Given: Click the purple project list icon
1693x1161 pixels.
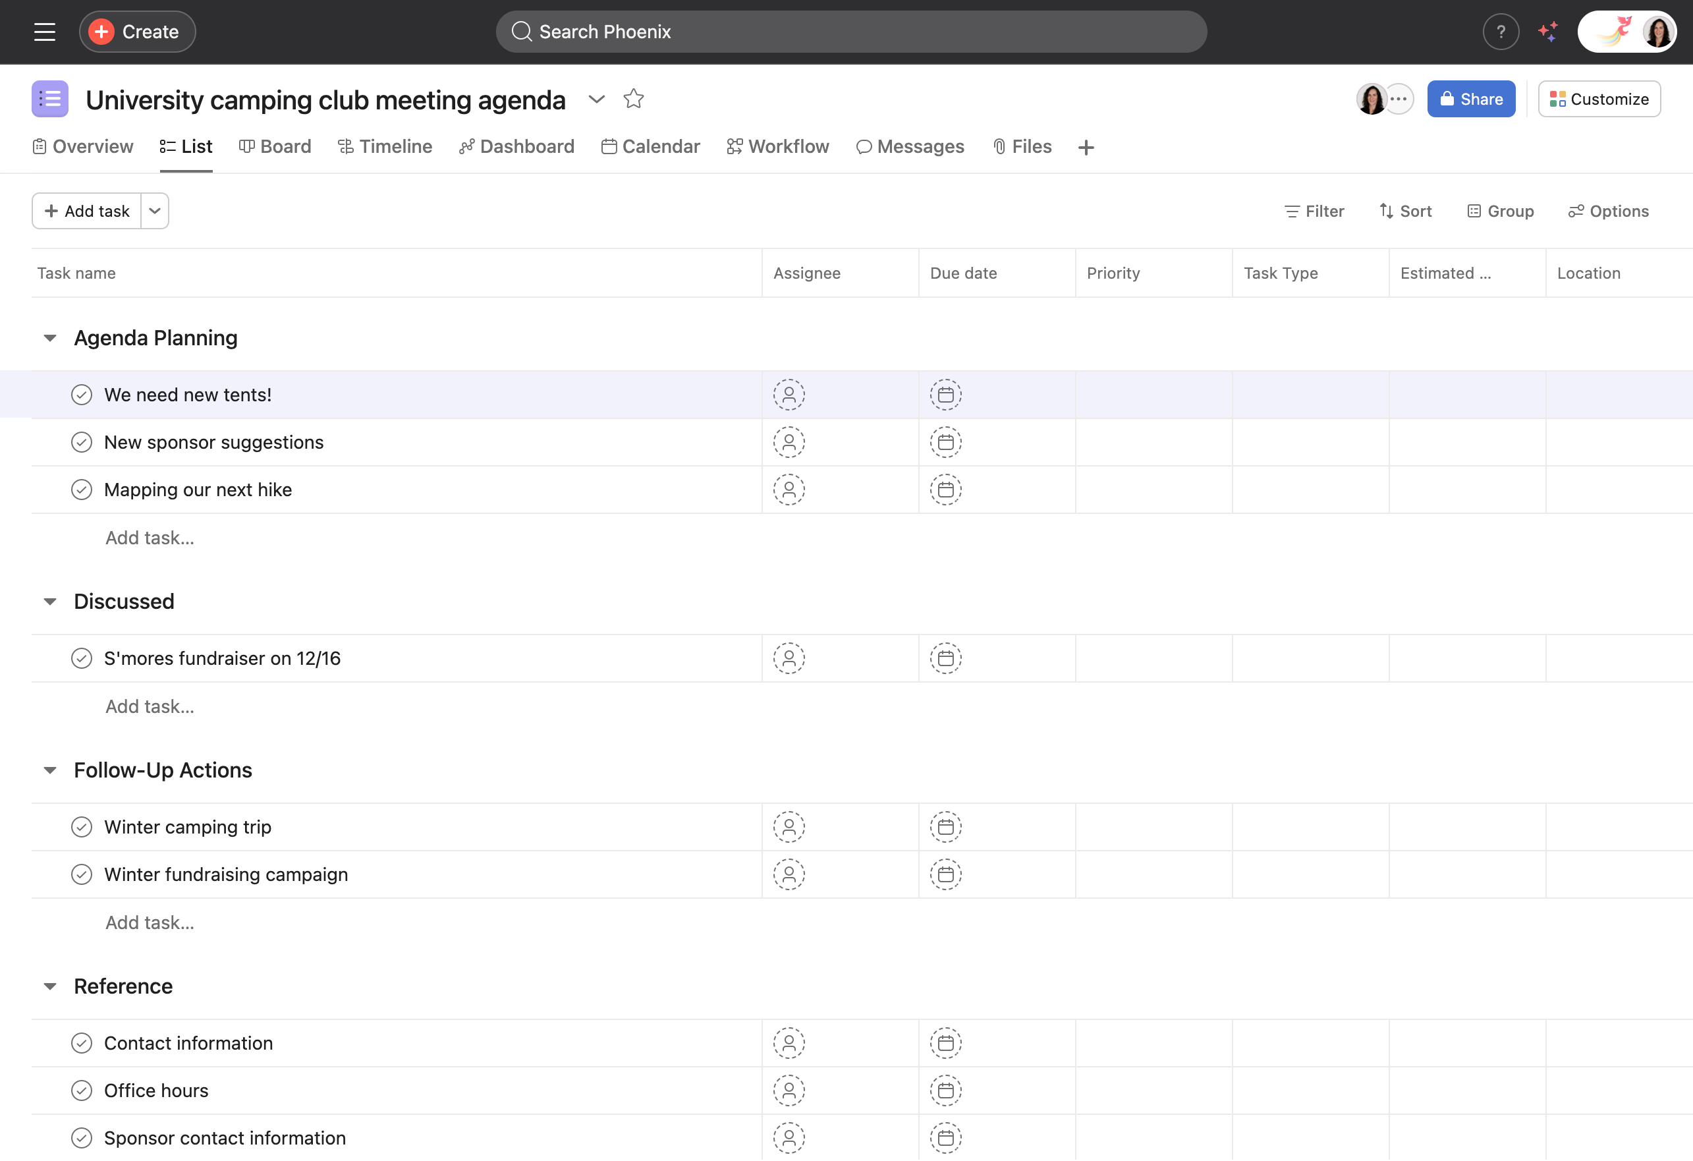Looking at the screenshot, I should pyautogui.click(x=49, y=99).
